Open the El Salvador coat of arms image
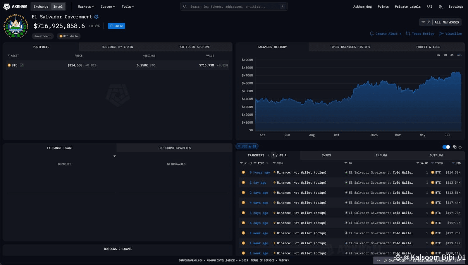The width and height of the screenshot is (468, 265). click(x=16, y=26)
